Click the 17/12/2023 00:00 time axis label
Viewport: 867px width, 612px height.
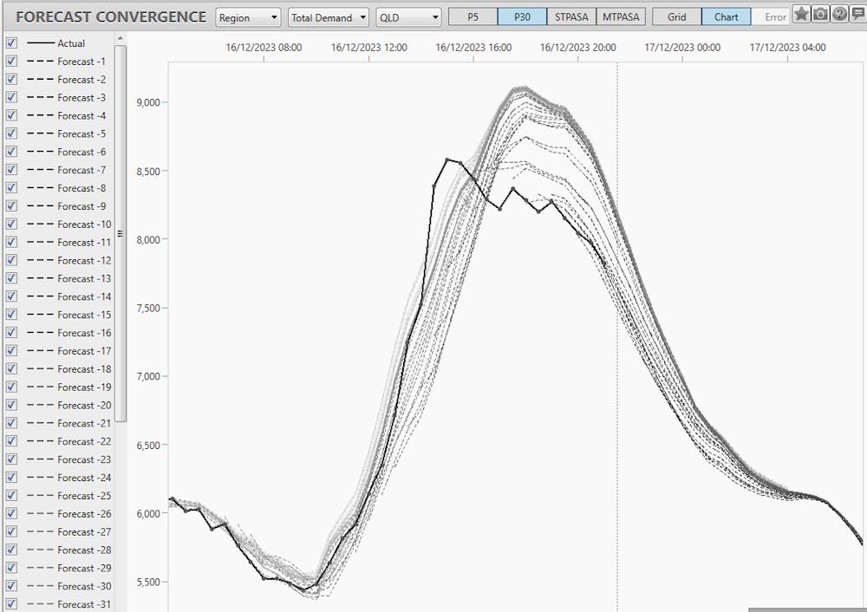click(682, 48)
